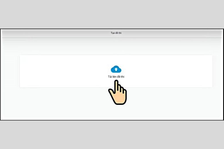
Task: Select the white arrow inside the cloud
Action: [116, 69]
